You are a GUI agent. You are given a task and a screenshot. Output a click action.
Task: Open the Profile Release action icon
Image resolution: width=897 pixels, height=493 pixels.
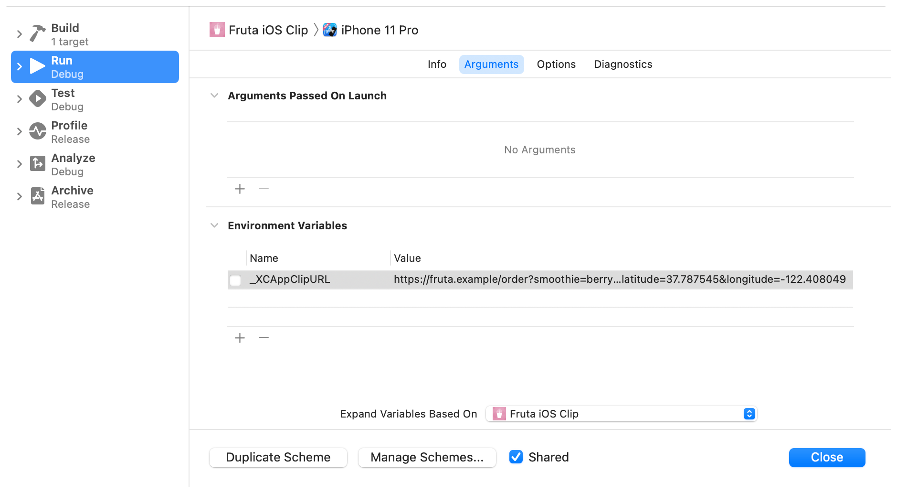37,131
